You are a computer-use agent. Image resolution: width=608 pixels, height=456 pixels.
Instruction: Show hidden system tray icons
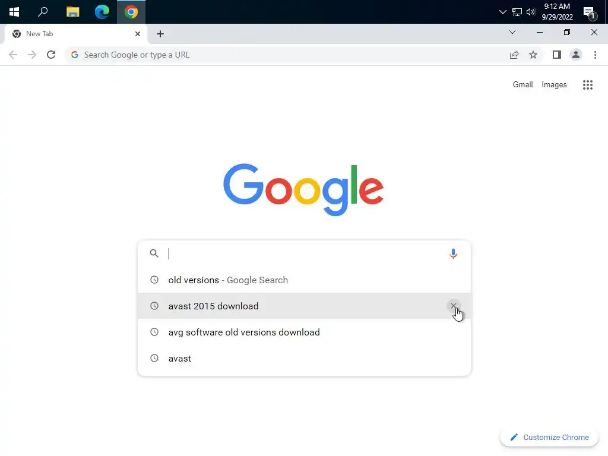502,12
